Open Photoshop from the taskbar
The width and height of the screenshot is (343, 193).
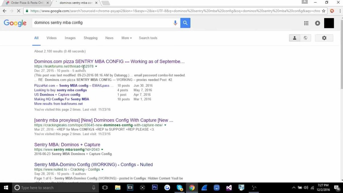click(155, 188)
